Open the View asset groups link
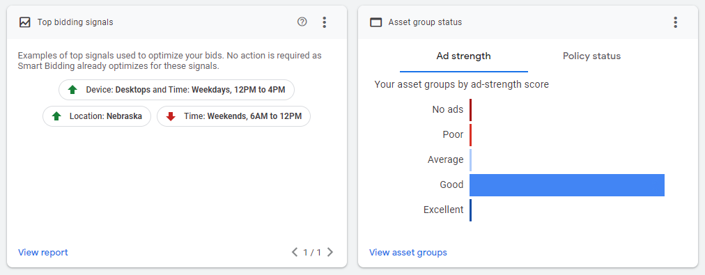 click(408, 253)
